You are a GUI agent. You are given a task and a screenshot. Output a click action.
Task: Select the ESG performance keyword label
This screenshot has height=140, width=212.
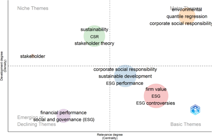pyautogui.click(x=125, y=83)
